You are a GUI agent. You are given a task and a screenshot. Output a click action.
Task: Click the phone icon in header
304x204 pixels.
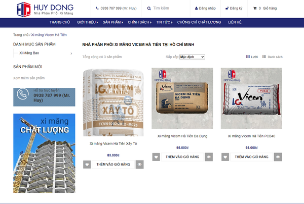97,8
